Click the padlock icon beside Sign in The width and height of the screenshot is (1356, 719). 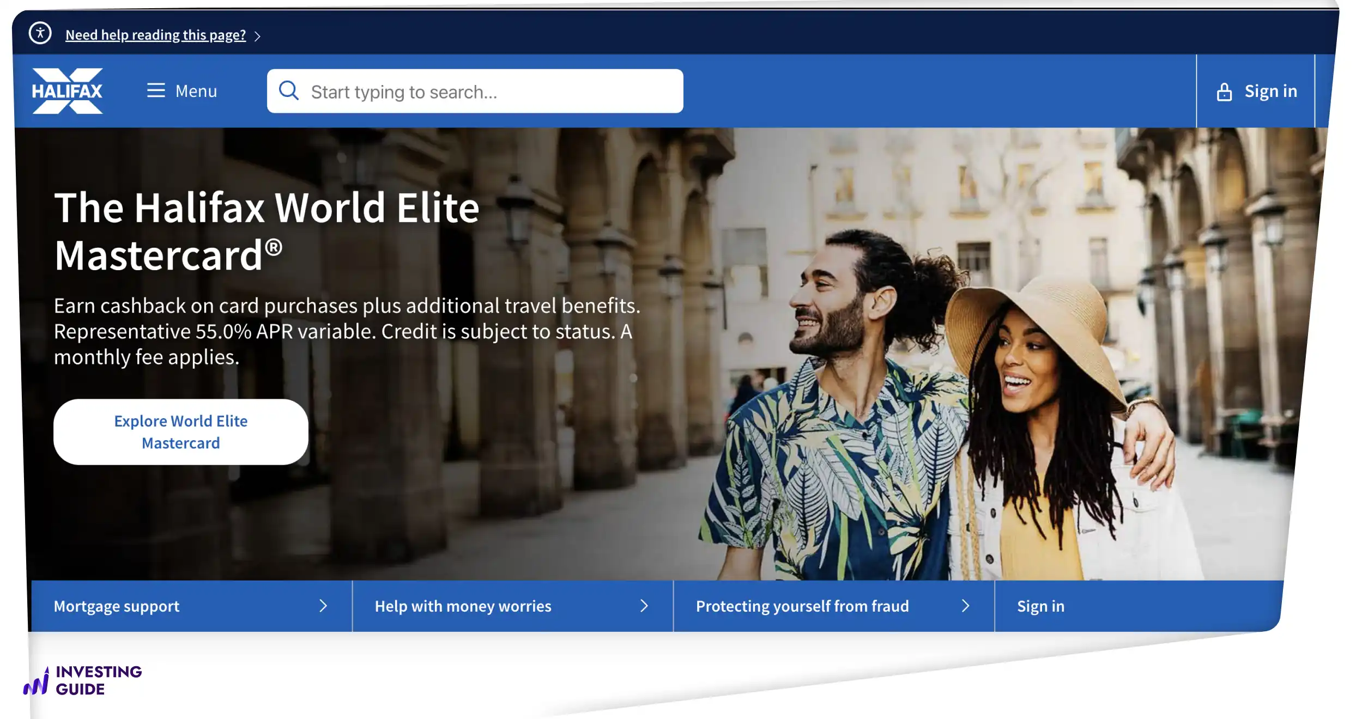pyautogui.click(x=1224, y=92)
